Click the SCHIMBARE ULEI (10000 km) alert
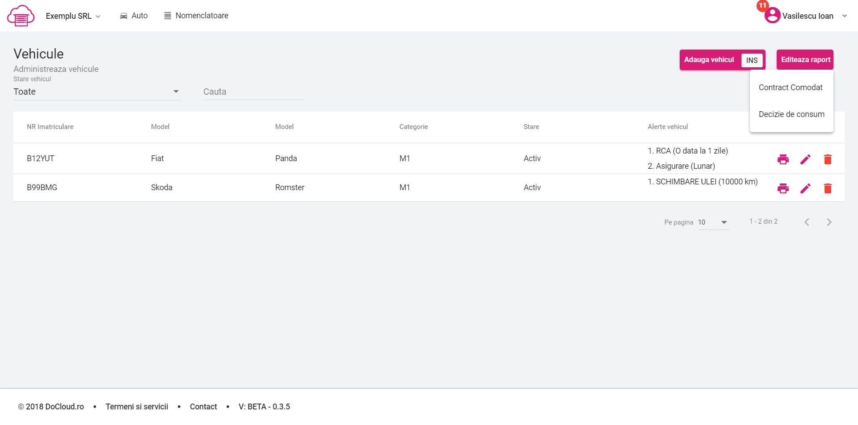The height and width of the screenshot is (425, 858). tap(702, 182)
